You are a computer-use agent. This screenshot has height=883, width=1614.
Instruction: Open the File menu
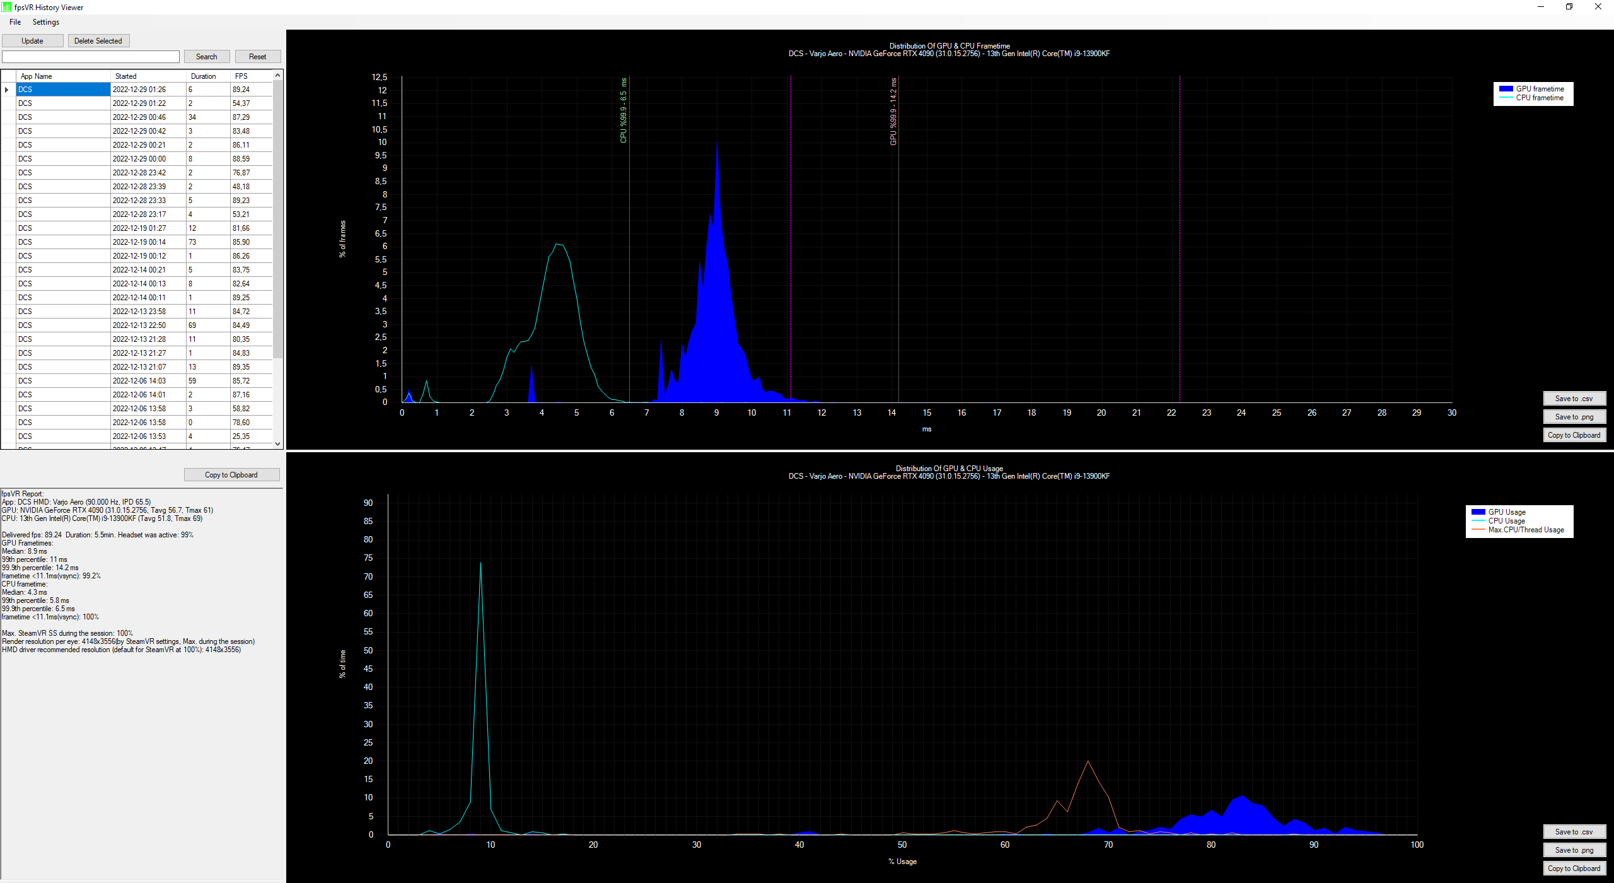[x=15, y=22]
